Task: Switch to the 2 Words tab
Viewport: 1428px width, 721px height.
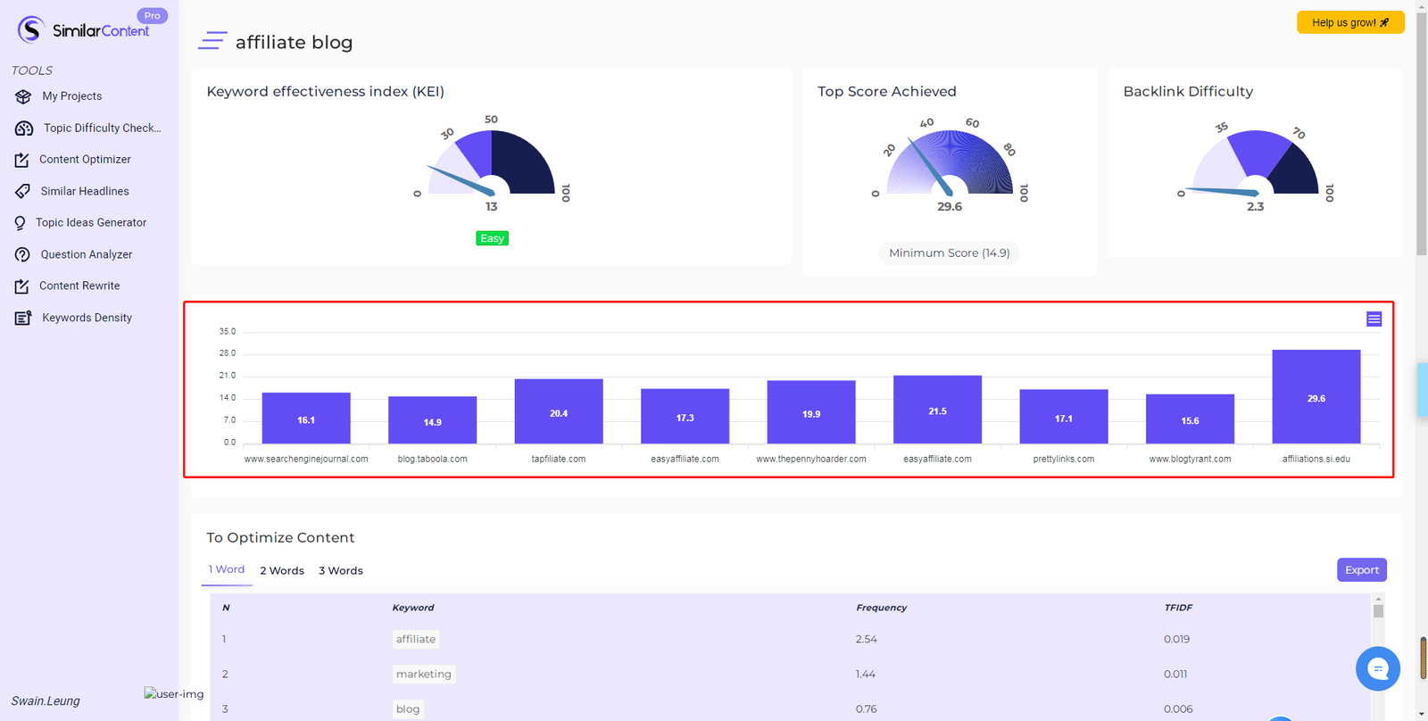Action: (x=282, y=570)
